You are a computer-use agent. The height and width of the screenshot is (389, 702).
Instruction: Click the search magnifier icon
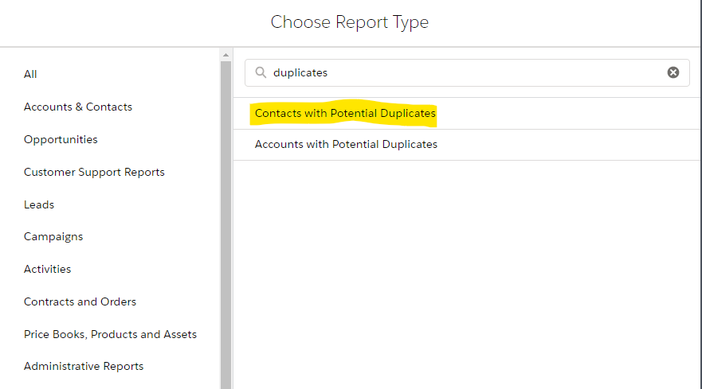[261, 72]
